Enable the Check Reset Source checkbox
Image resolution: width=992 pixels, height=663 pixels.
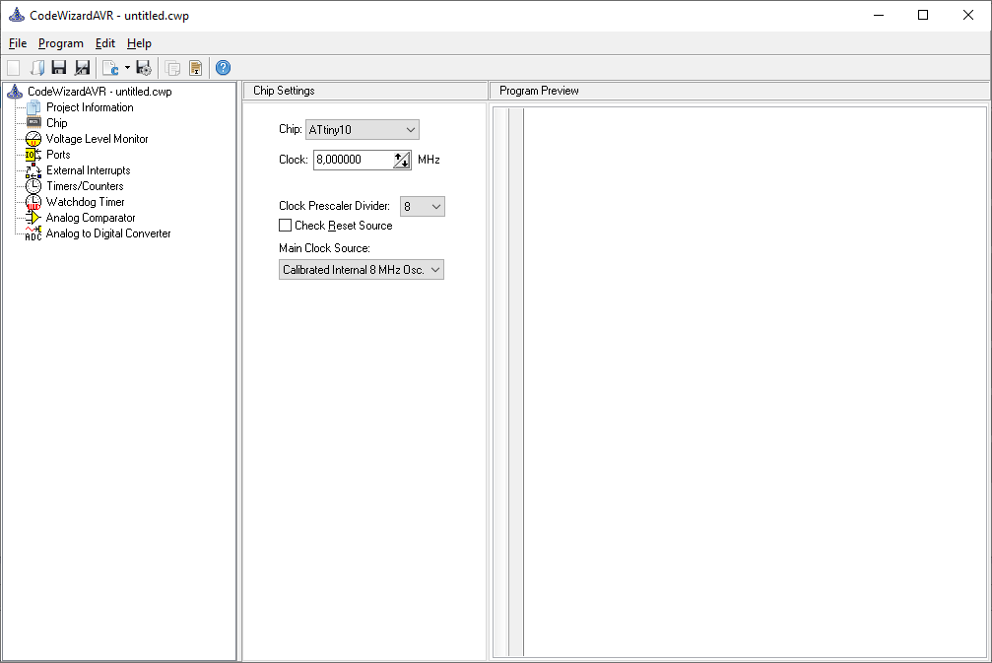(x=286, y=226)
